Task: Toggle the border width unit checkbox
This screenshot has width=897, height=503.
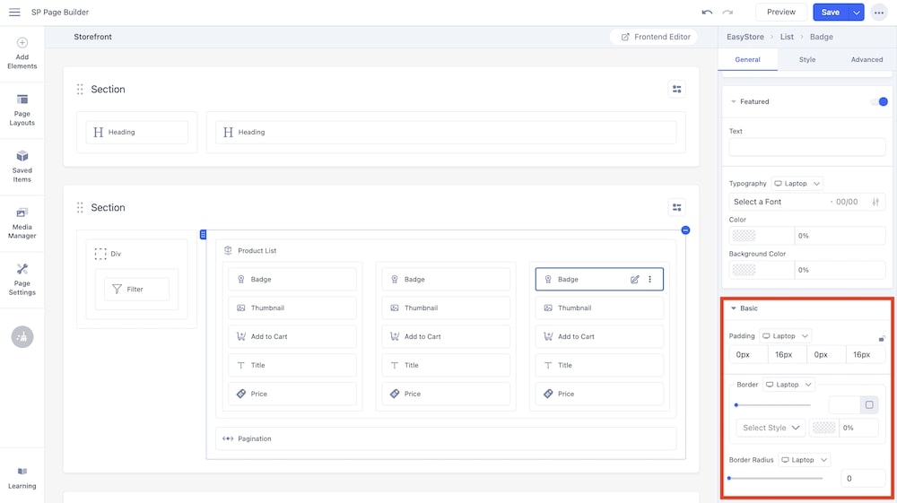Action: 869,405
